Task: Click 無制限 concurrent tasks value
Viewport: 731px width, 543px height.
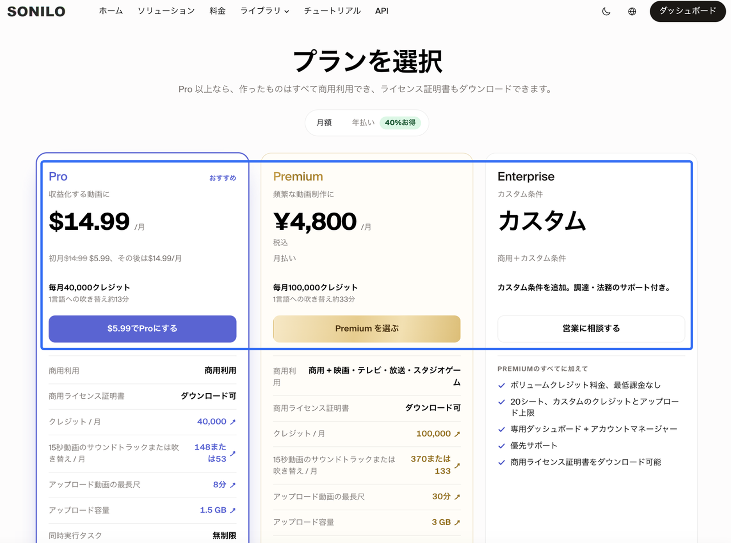Action: pyautogui.click(x=224, y=536)
